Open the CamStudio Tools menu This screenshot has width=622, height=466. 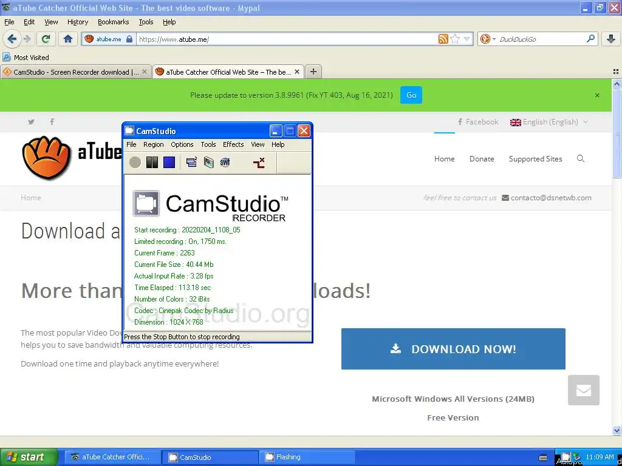(x=208, y=144)
